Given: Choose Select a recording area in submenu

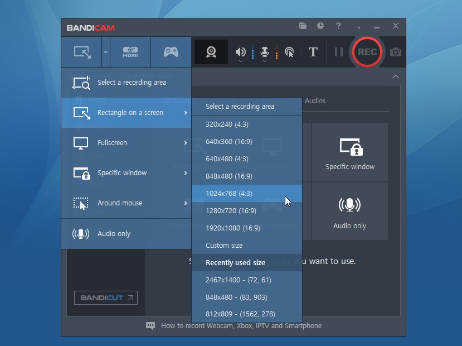Looking at the screenshot, I should coord(247,107).
